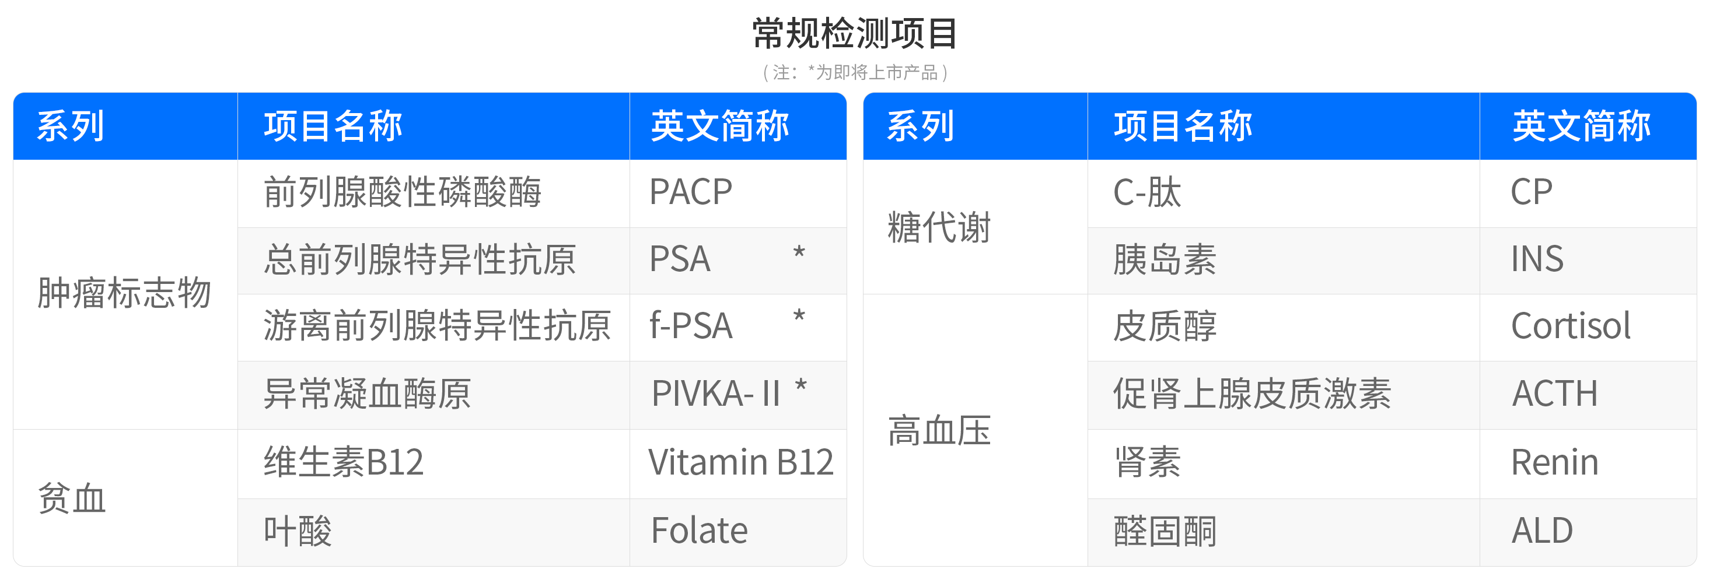Screen dimensions: 1713x583
Task: Select 游离前列腺特异性抗原 item
Action: click(437, 326)
